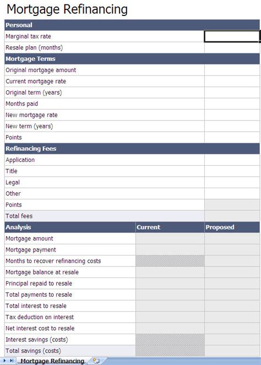Select the Legal fee value cell

pyautogui.click(x=232, y=182)
